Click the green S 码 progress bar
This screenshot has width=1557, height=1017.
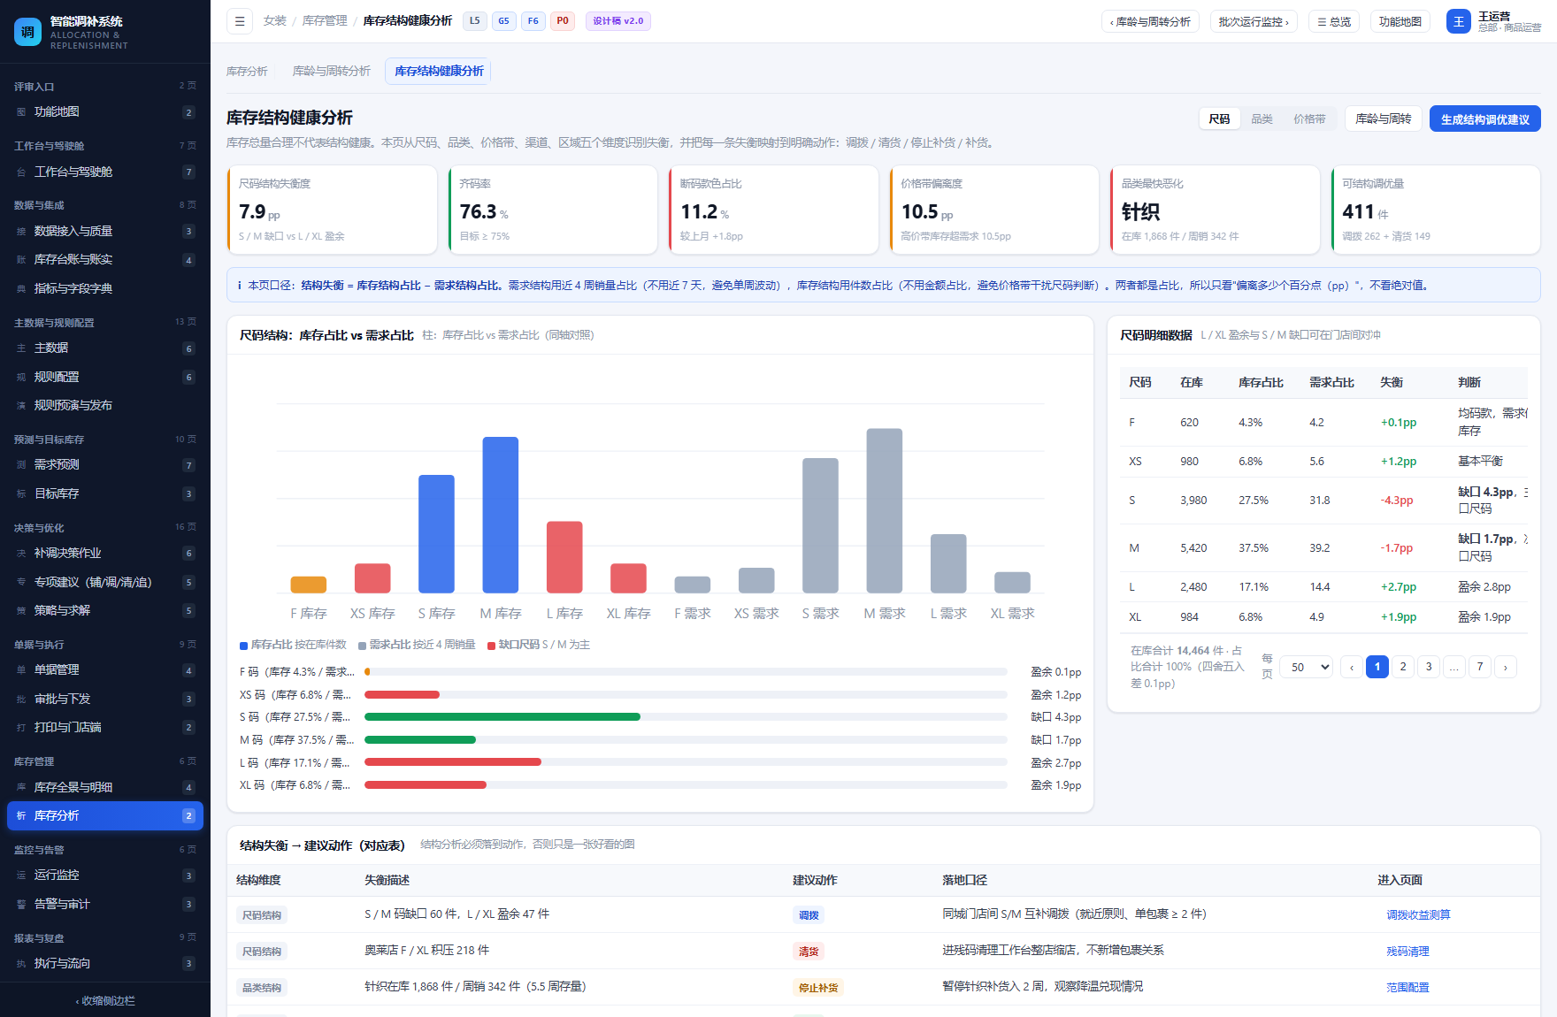502,717
